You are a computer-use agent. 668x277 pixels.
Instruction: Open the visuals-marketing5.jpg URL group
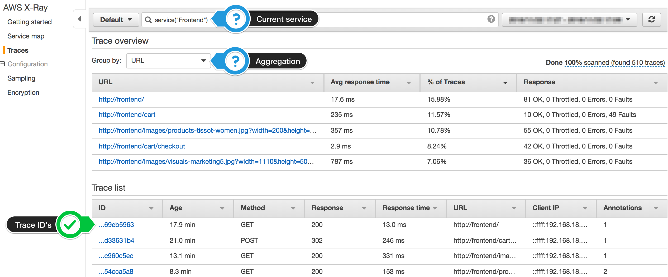[206, 161]
